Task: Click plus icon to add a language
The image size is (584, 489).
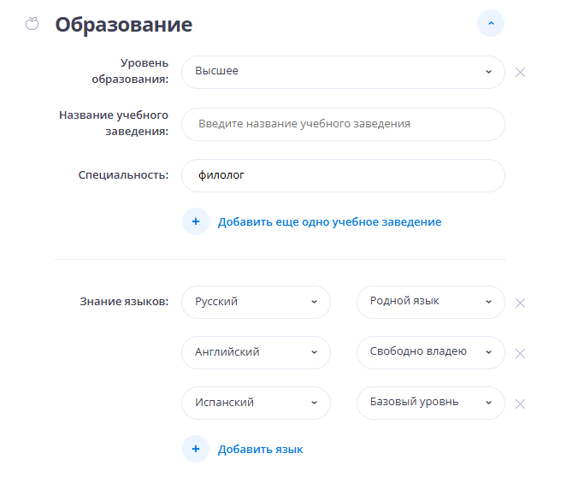Action: pyautogui.click(x=196, y=449)
